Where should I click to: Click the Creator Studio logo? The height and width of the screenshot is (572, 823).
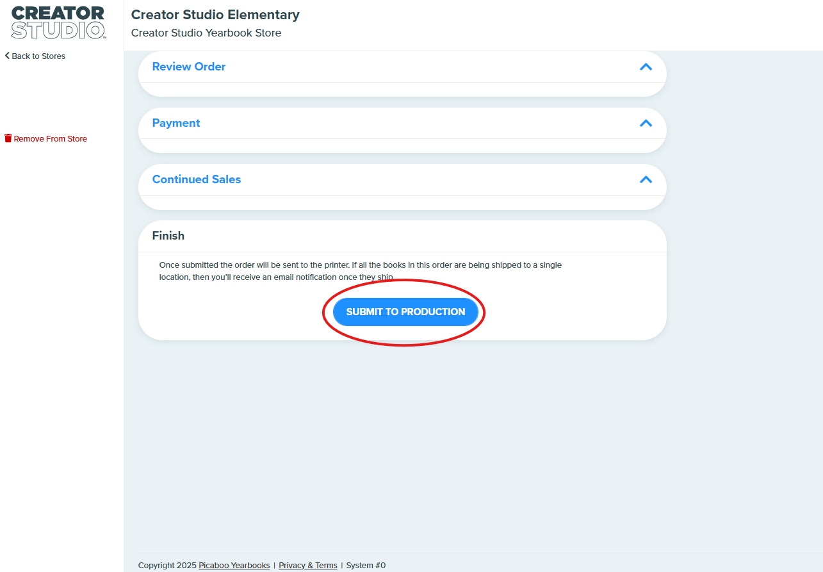click(58, 22)
